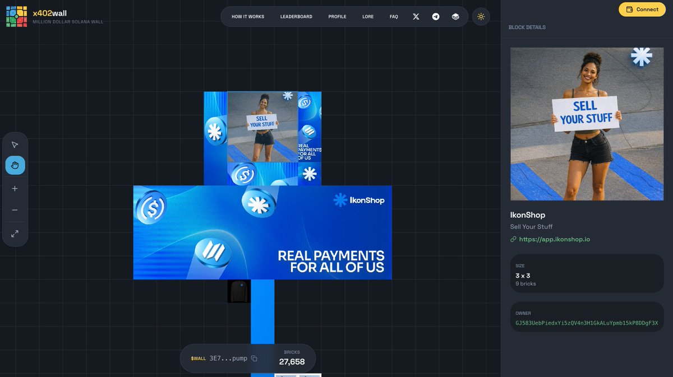Go to Profile in navigation
Screen dimensions: 673x377
pyautogui.click(x=337, y=17)
